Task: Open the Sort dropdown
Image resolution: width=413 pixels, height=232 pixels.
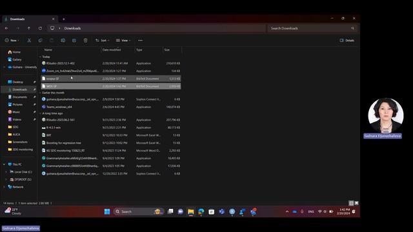Action: (102, 40)
